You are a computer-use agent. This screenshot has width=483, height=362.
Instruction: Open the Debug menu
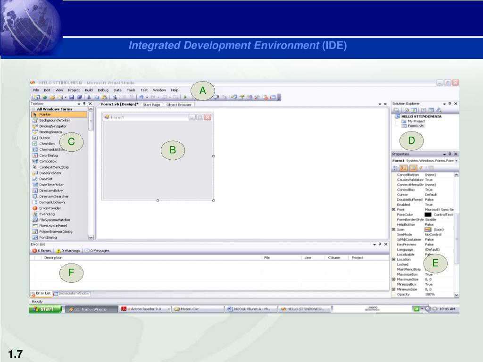(103, 90)
